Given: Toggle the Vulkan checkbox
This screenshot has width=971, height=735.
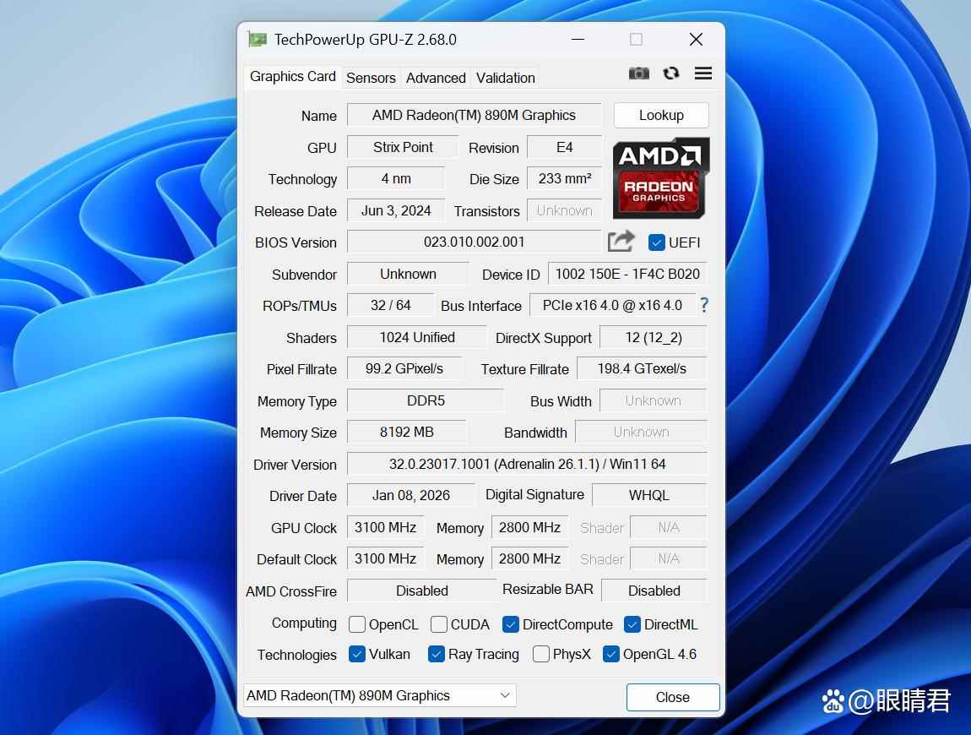Looking at the screenshot, I should (x=356, y=654).
